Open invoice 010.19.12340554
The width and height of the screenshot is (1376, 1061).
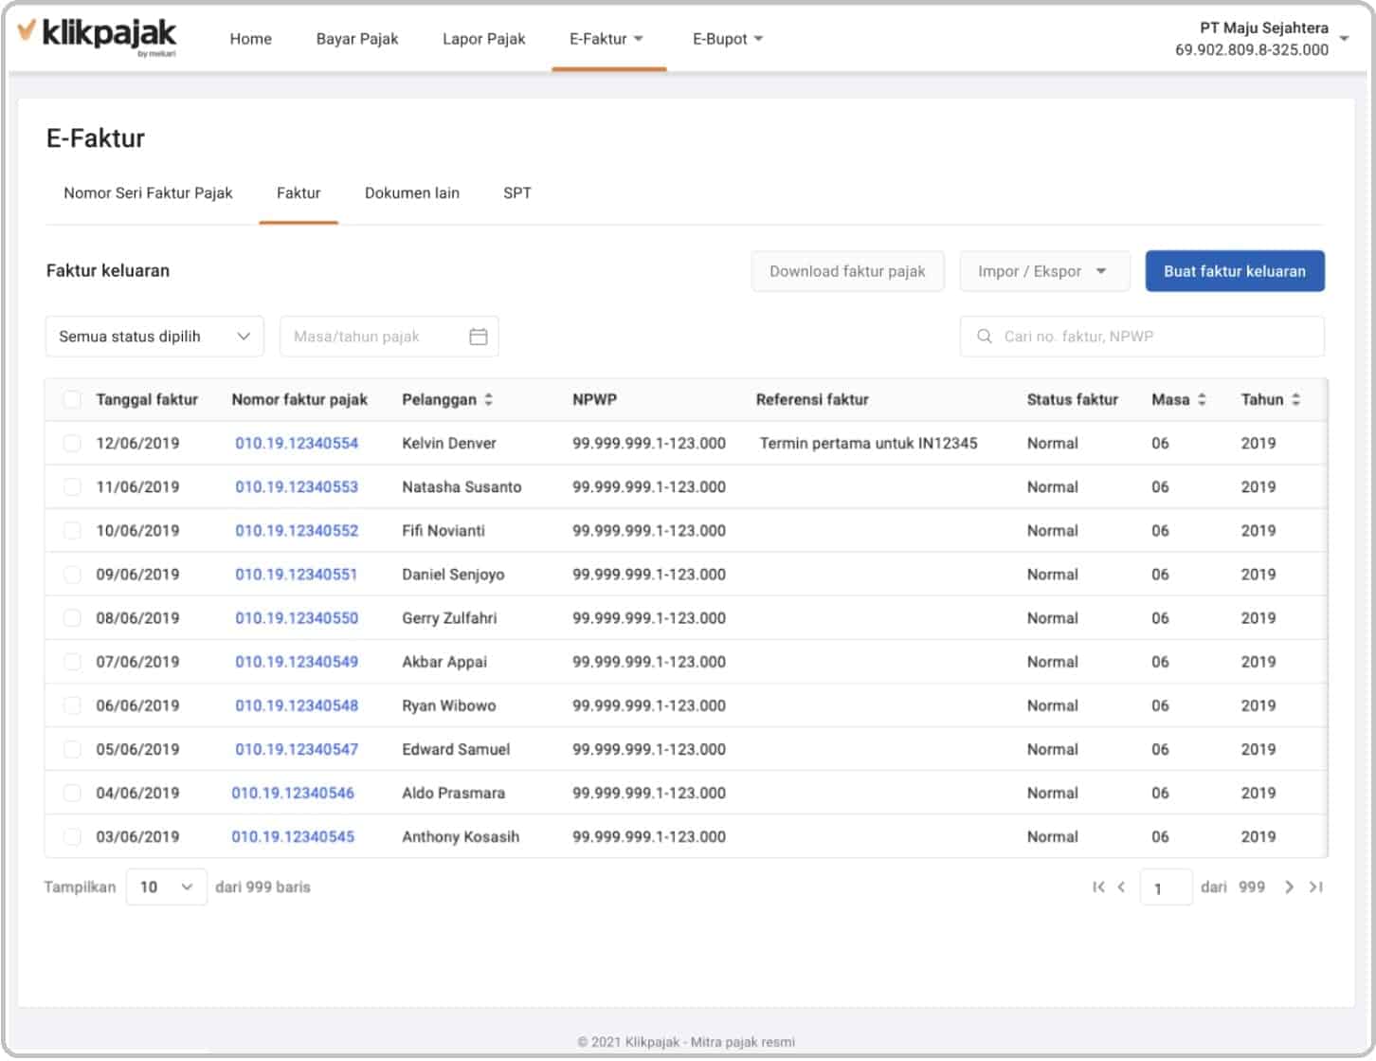[x=297, y=443]
